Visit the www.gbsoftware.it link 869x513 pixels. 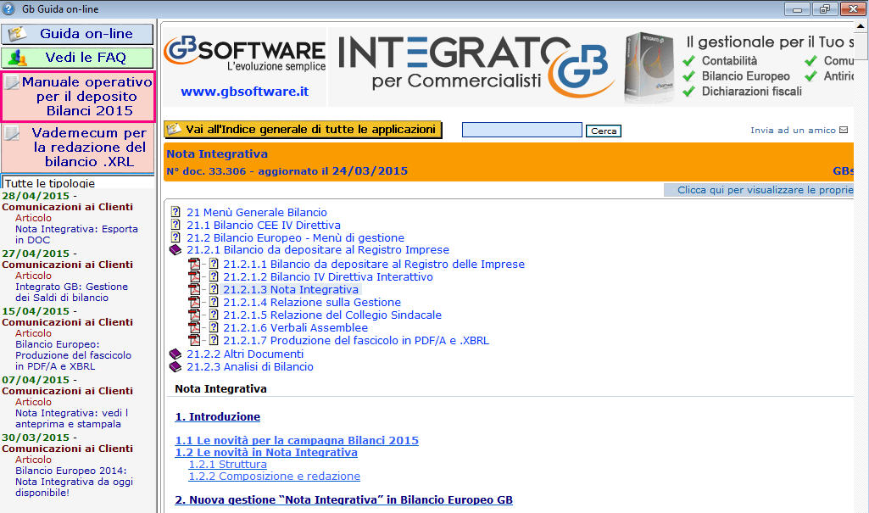pyautogui.click(x=244, y=92)
